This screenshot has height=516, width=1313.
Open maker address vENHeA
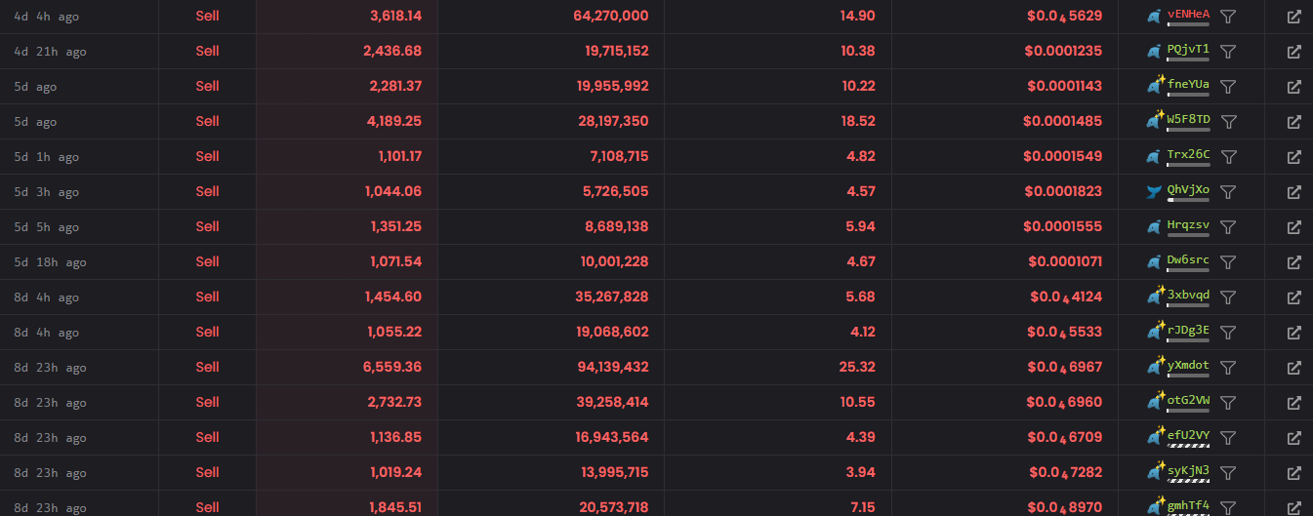click(1188, 14)
